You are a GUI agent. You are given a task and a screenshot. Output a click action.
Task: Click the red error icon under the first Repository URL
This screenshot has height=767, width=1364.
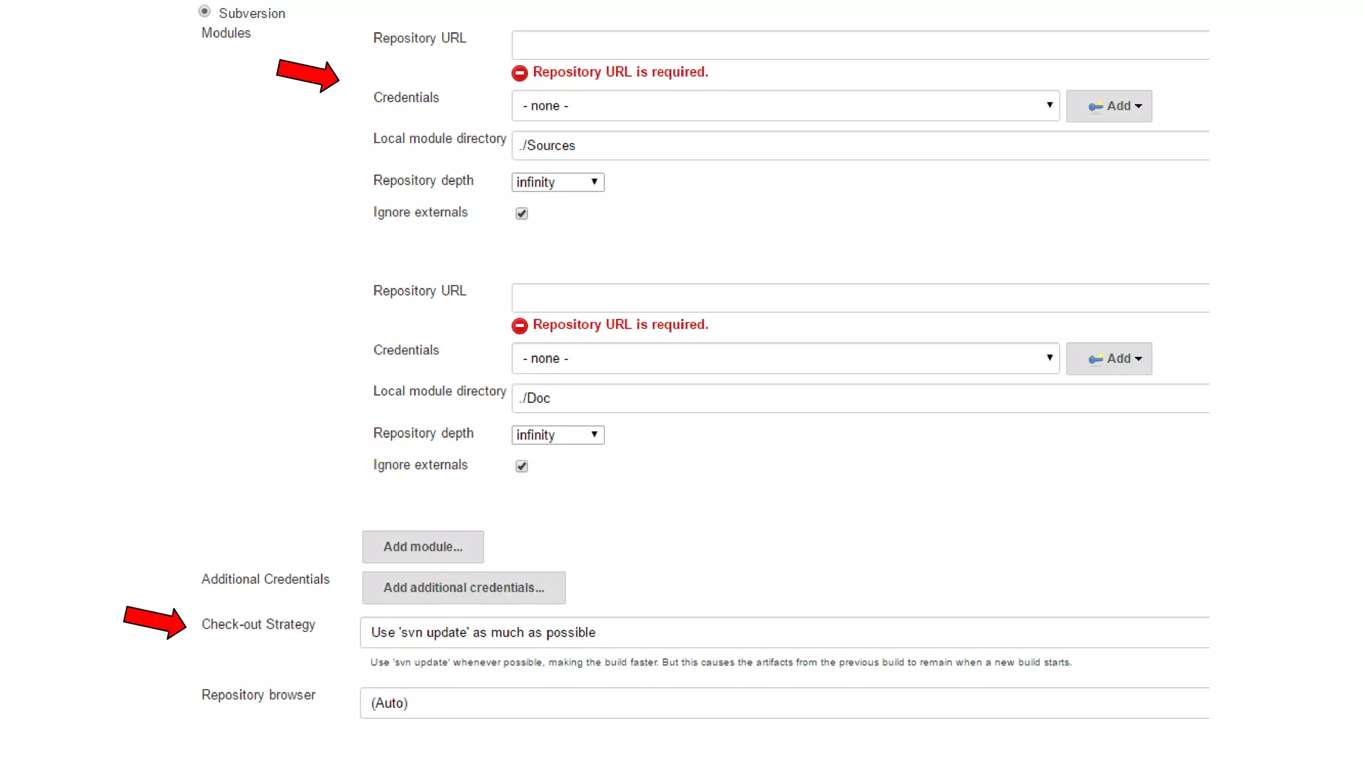point(519,73)
